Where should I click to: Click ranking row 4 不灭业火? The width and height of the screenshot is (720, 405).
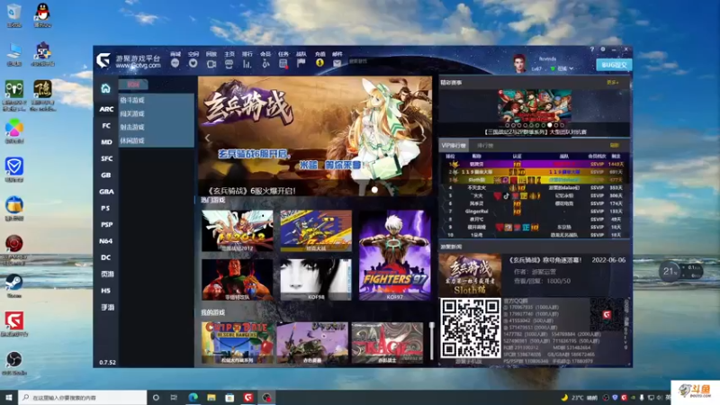535,188
